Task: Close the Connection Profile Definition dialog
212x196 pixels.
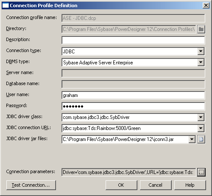Action: [x=206, y=6]
